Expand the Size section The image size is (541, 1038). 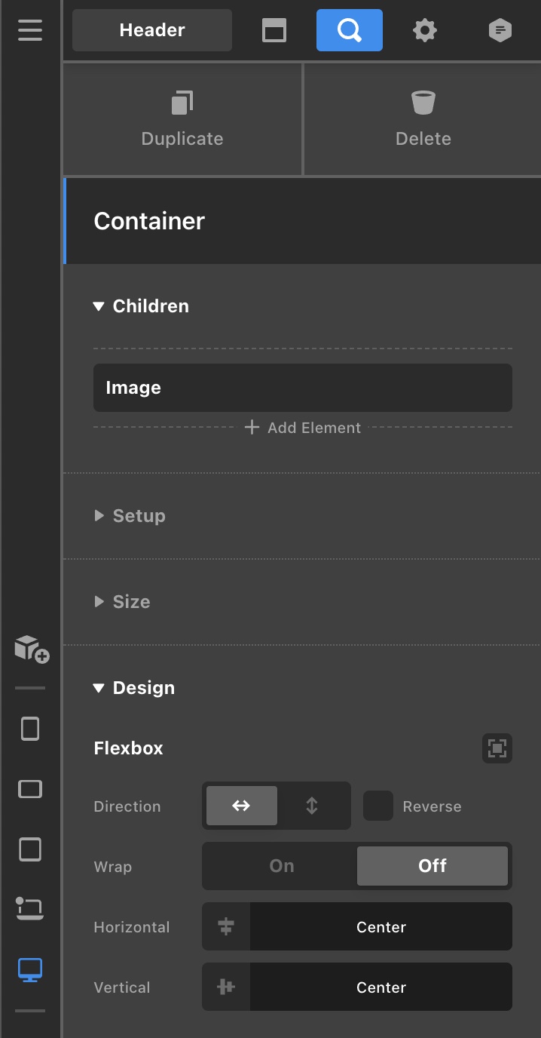click(131, 602)
